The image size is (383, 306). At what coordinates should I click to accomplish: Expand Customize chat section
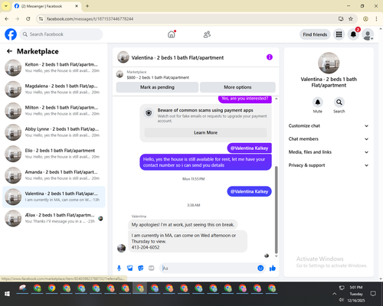tap(329, 125)
